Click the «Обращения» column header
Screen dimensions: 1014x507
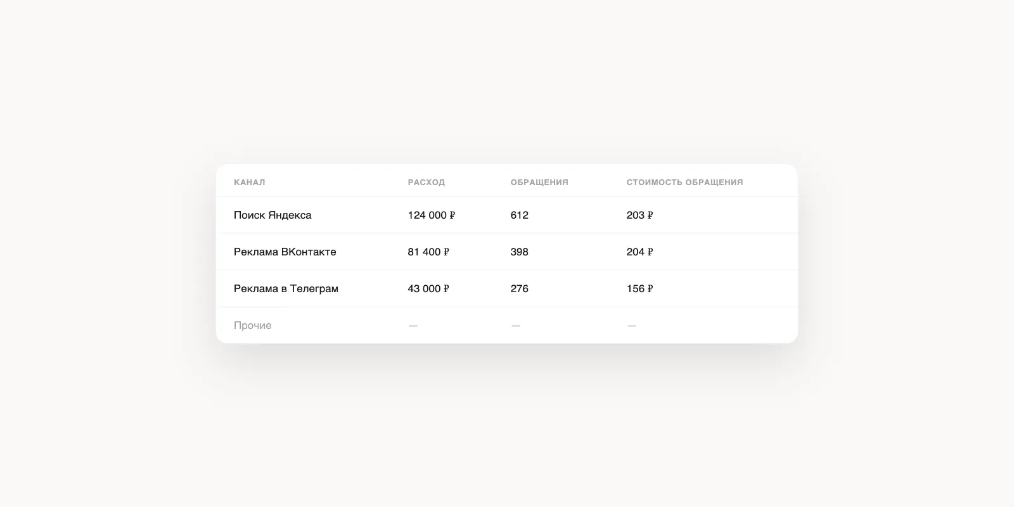point(539,183)
